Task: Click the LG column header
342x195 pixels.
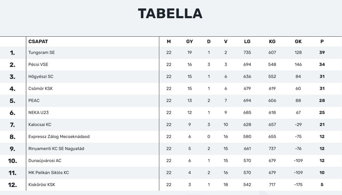Action: (247, 41)
